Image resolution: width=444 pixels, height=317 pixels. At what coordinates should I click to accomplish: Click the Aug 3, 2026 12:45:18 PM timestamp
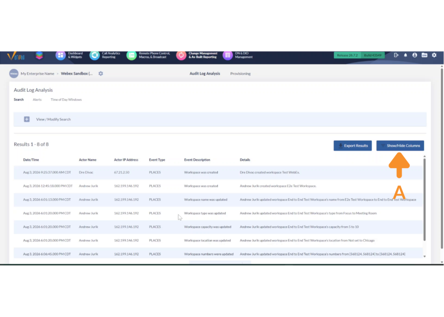click(48, 186)
